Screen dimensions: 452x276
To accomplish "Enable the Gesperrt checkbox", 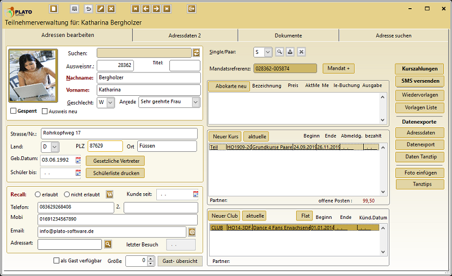I will point(14,111).
